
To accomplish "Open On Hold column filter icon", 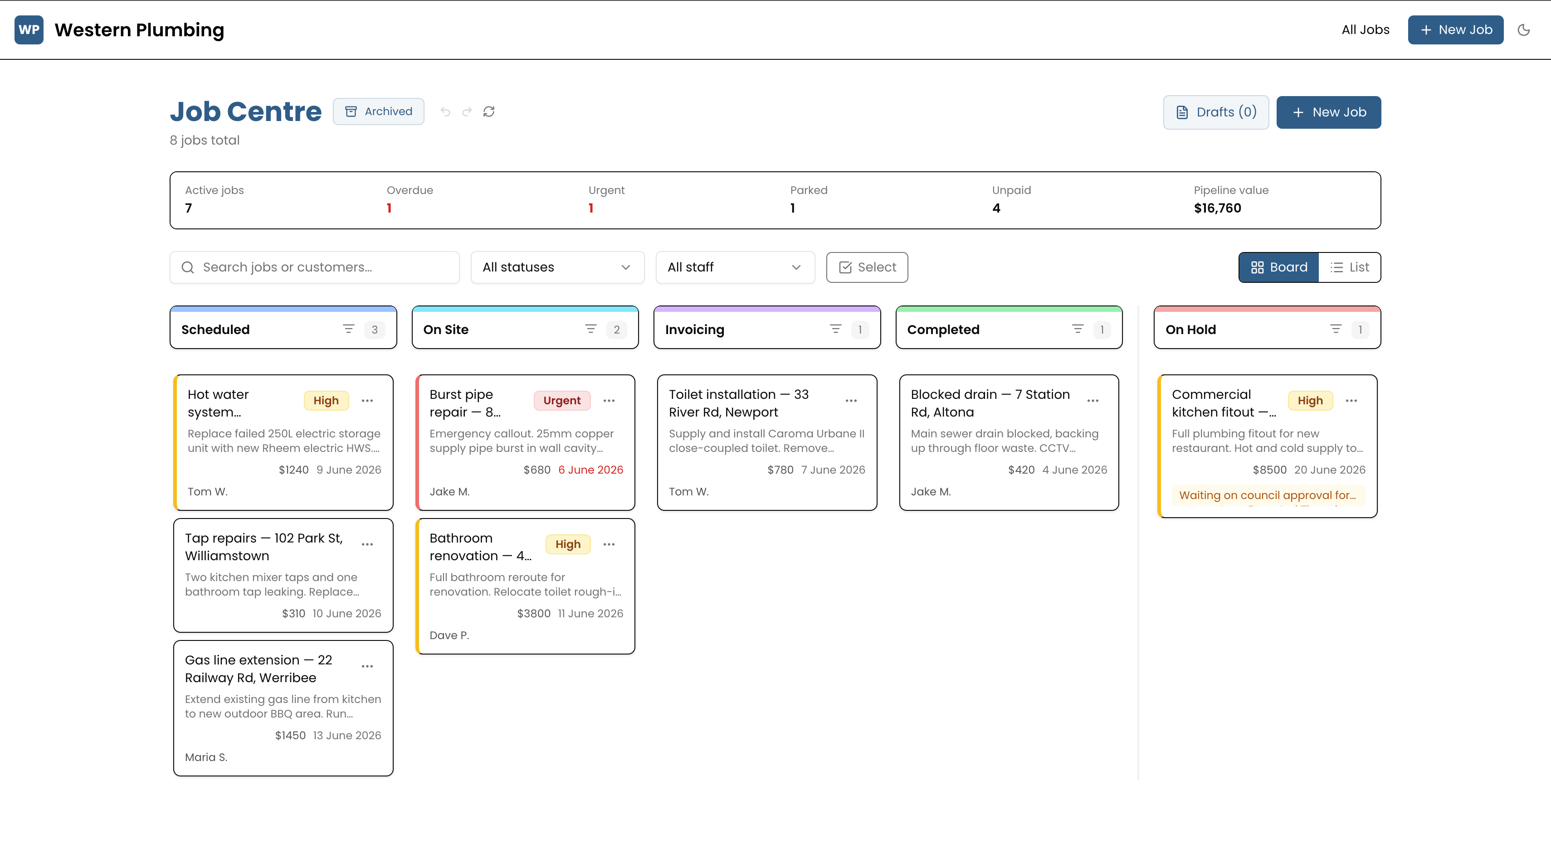I will [1336, 329].
